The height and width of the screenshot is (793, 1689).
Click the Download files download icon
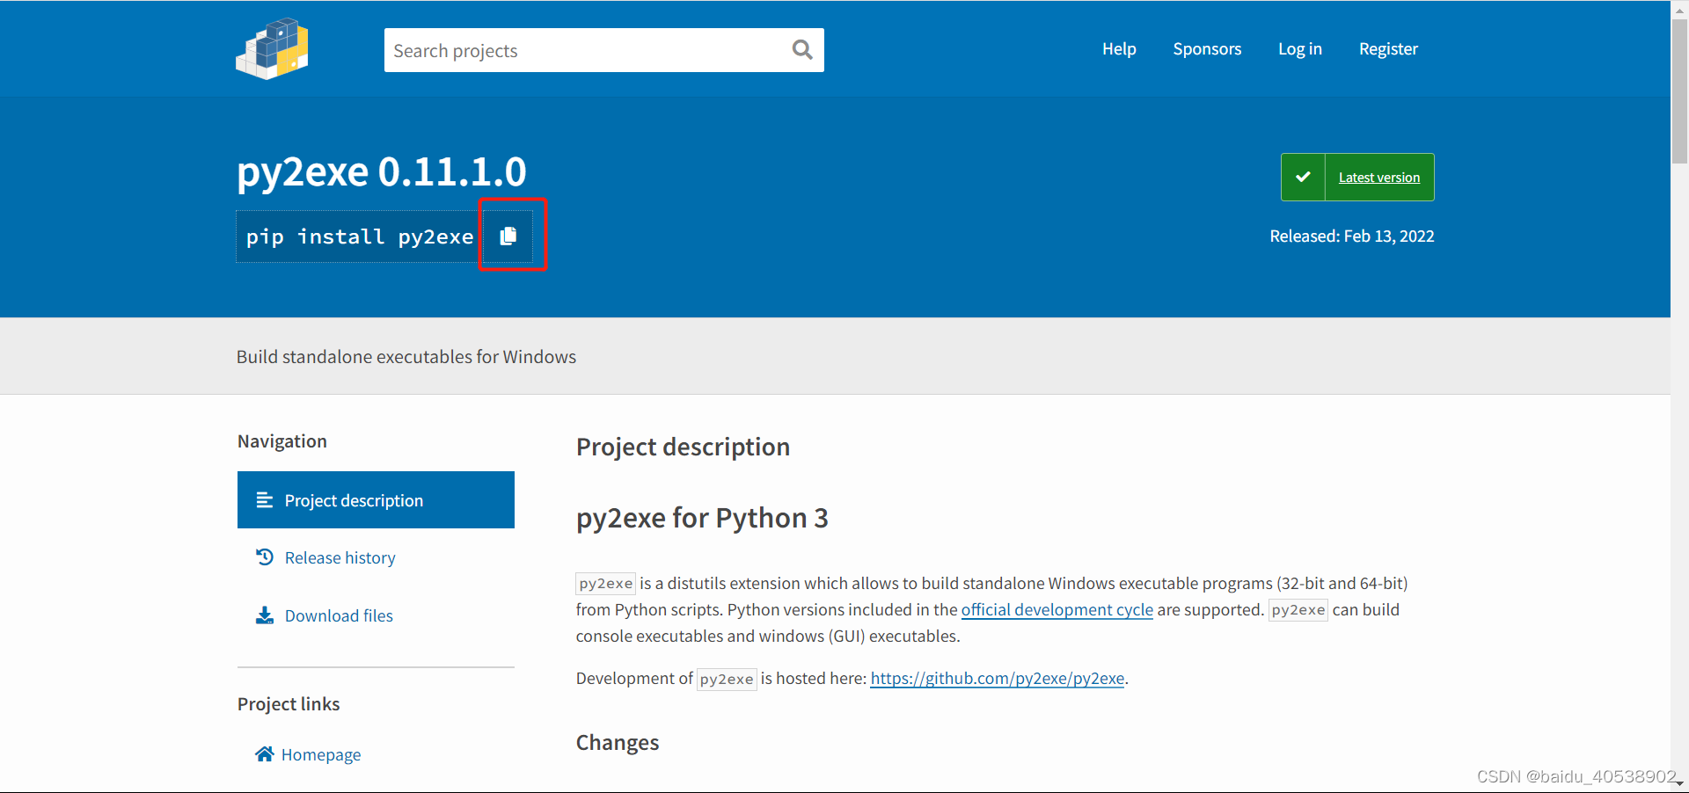pos(265,615)
